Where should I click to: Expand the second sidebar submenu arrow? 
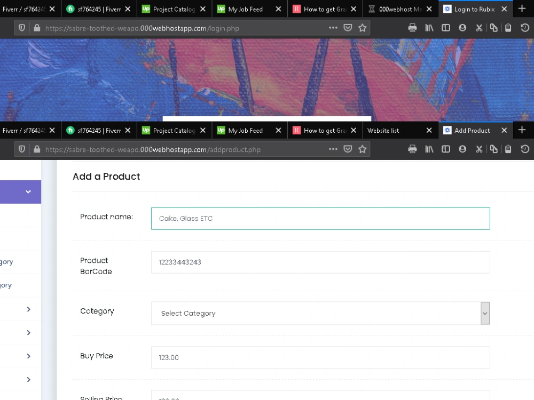pos(29,333)
